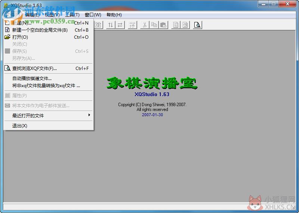Select 新建一个空白的全局文件(B) menu entry
299x213 pixels.
click(x=49, y=30)
